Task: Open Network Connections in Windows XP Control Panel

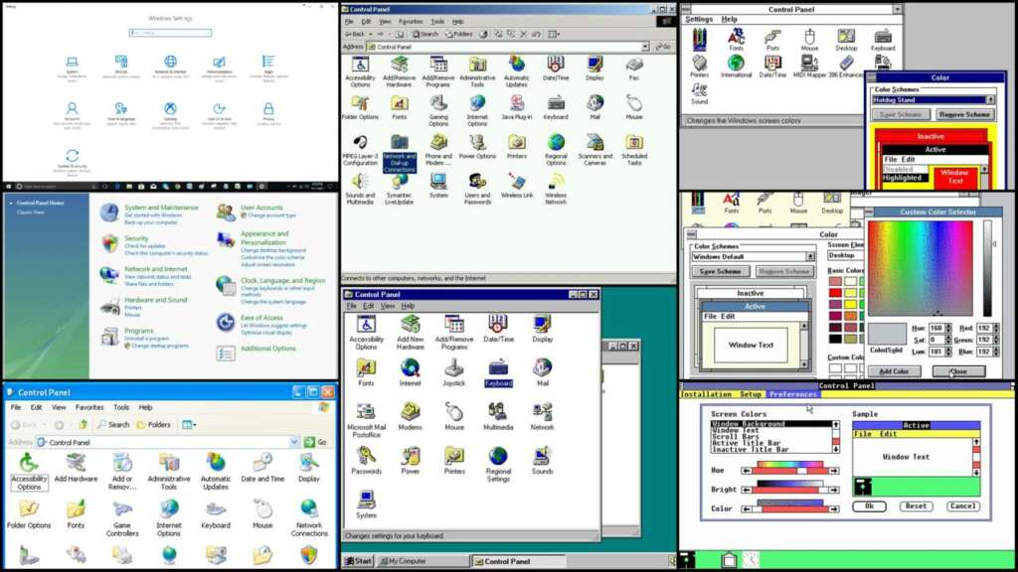Action: point(309,517)
